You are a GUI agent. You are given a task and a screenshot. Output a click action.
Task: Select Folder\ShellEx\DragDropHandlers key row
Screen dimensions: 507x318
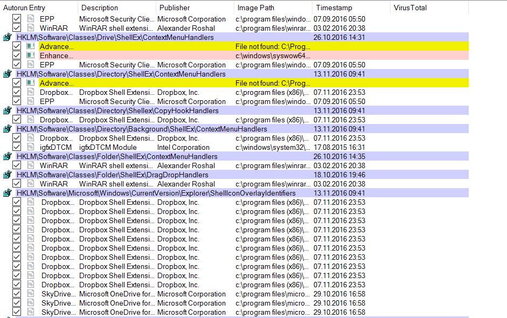242,175
